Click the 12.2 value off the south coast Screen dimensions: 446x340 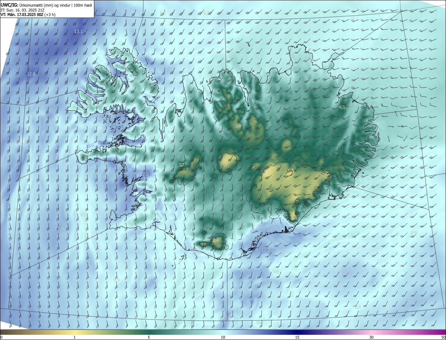pos(266,250)
